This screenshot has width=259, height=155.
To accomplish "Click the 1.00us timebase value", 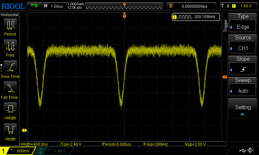I will (57, 6).
